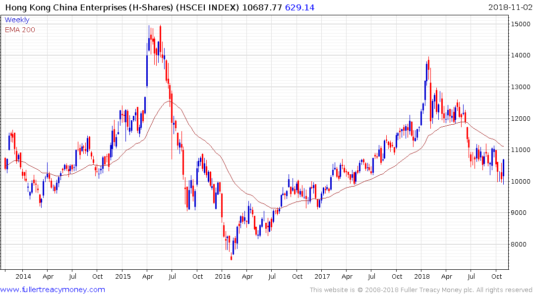Click the EMA 200 line's mid-2015 peak
The height and width of the screenshot is (297, 533).
pos(169,101)
